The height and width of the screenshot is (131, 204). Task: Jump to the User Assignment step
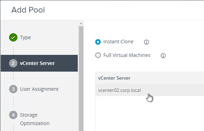(39, 89)
